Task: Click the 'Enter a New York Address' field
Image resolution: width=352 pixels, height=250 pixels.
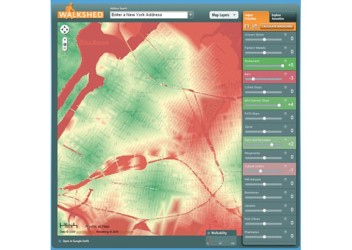Action: [x=149, y=15]
